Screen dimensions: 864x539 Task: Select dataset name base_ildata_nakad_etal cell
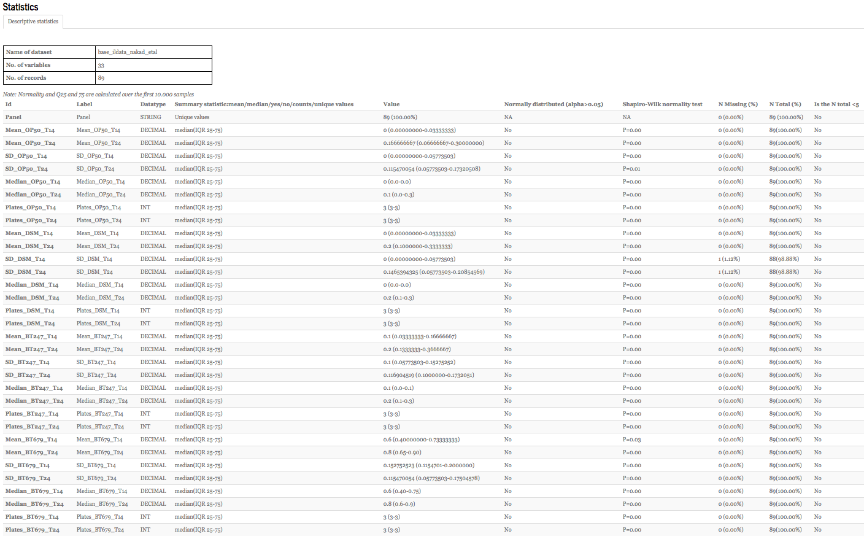click(x=128, y=52)
